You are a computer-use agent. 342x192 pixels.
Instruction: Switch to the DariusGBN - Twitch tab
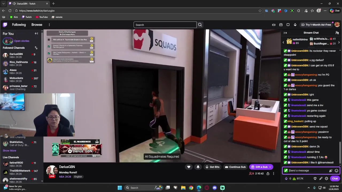pos(29,4)
